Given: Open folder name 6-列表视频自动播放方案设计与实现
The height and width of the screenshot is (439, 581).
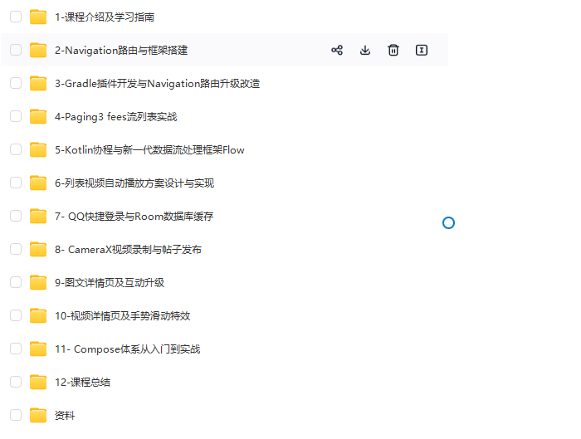Looking at the screenshot, I should point(134,183).
